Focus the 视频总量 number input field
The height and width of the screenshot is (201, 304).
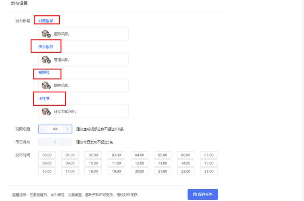(55, 129)
